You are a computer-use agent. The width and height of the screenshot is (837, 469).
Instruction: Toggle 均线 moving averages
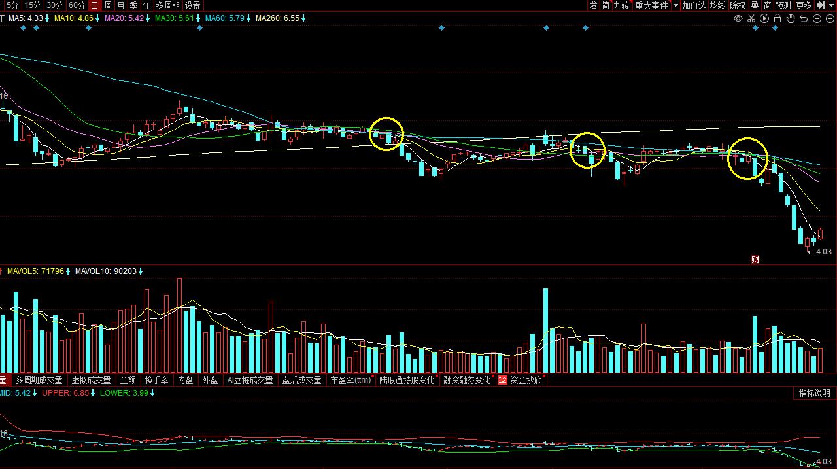click(x=718, y=5)
